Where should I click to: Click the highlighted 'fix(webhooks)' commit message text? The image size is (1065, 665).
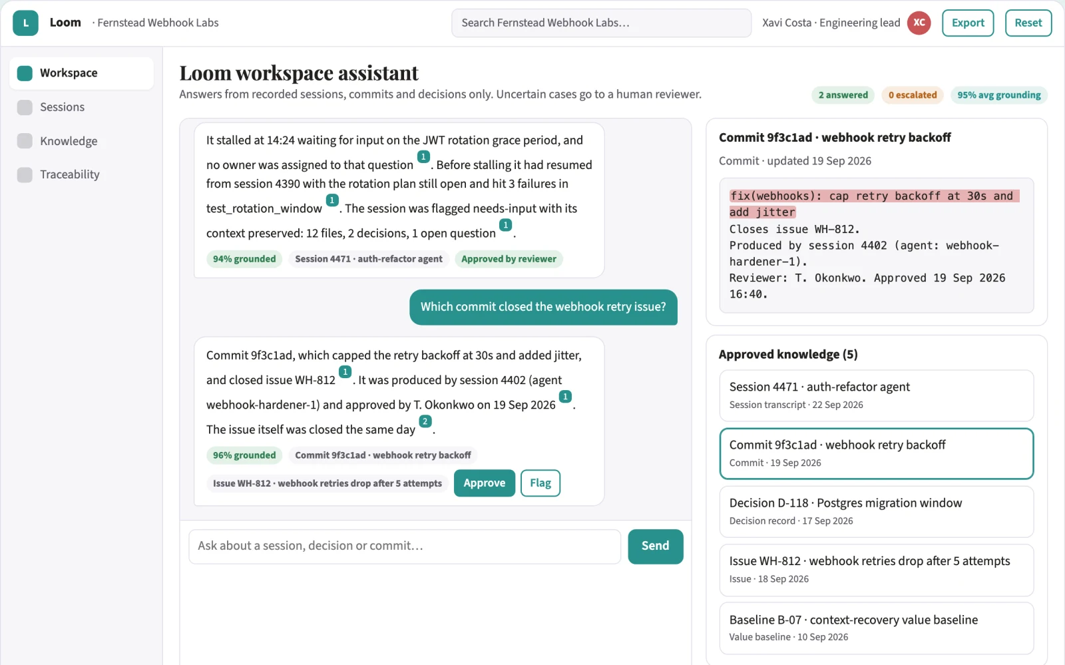pos(874,204)
